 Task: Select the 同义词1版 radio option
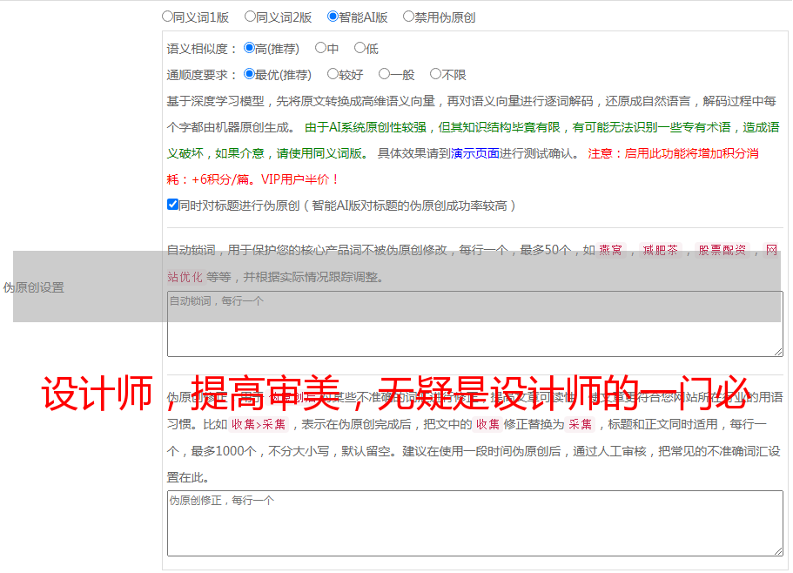pyautogui.click(x=168, y=16)
